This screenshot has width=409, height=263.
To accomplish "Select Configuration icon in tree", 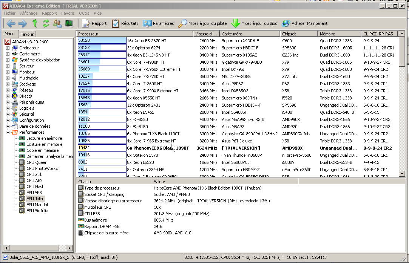I will pyautogui.click(x=15, y=120).
